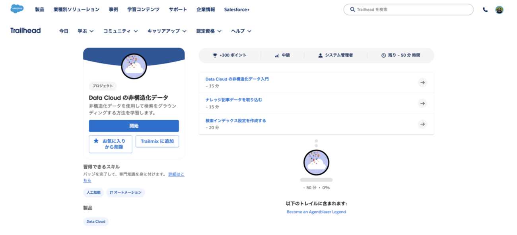Screen dimensions: 517x235
Task: Select the Data Cloud product tag
Action: (x=96, y=222)
